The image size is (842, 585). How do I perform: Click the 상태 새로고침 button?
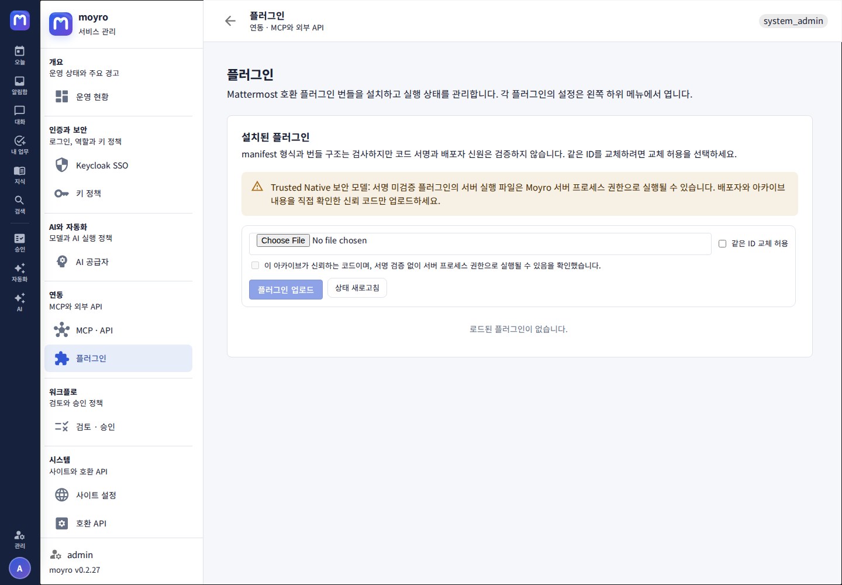pos(357,288)
